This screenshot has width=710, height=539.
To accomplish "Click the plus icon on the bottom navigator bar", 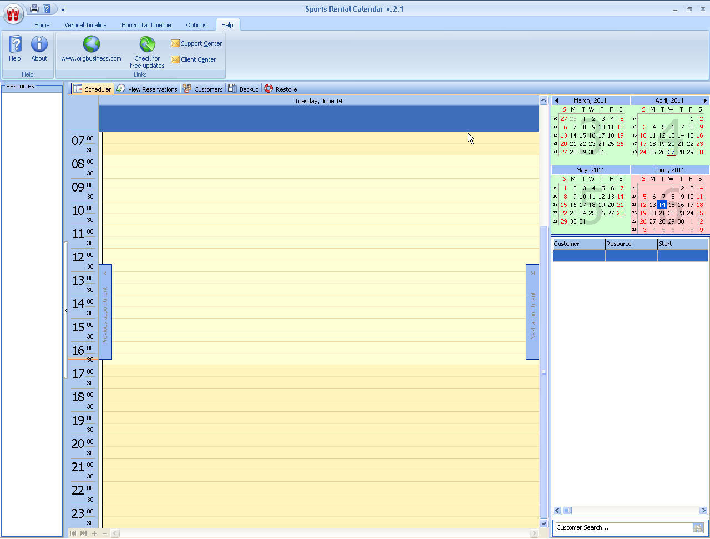I will (x=94, y=533).
